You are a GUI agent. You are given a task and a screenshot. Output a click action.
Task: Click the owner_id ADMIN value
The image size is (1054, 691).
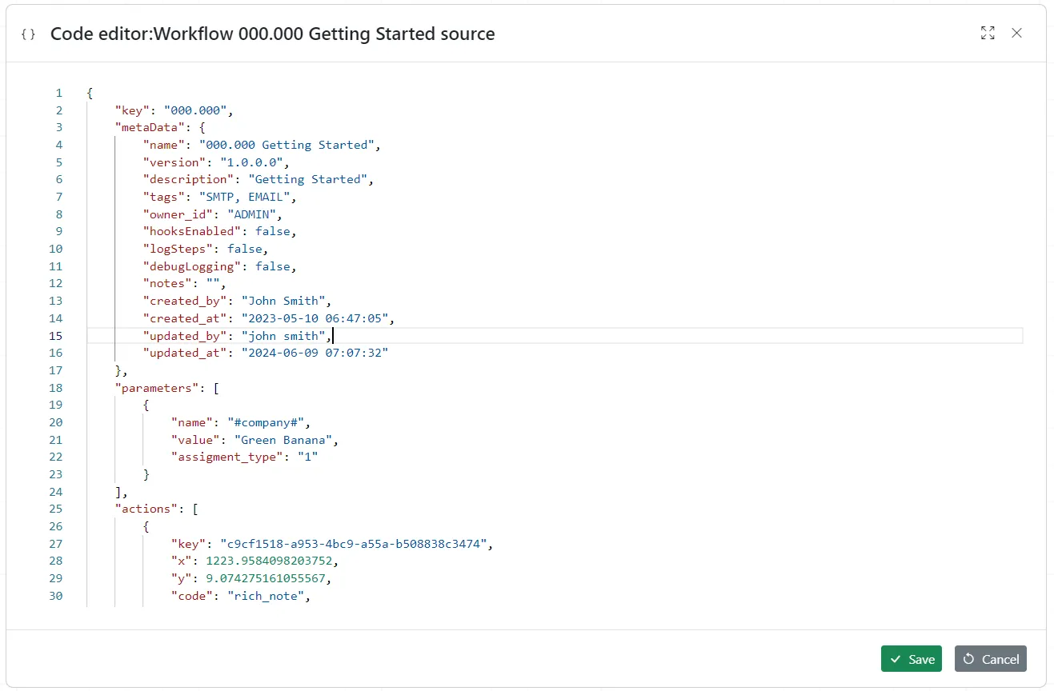click(254, 214)
